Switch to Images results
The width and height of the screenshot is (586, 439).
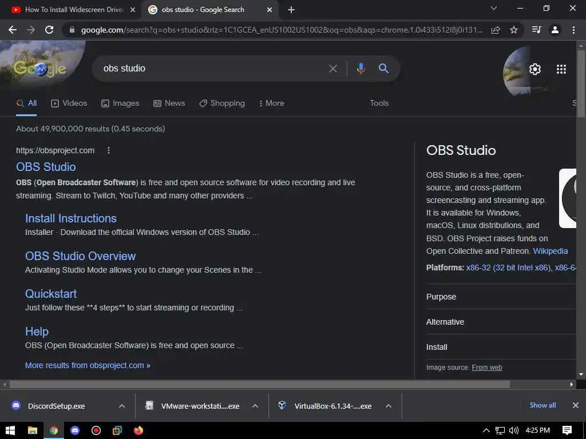coord(120,103)
